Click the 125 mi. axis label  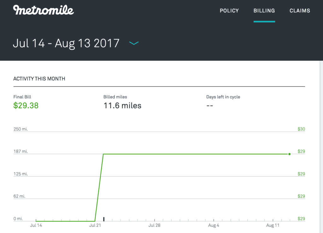coord(21,174)
